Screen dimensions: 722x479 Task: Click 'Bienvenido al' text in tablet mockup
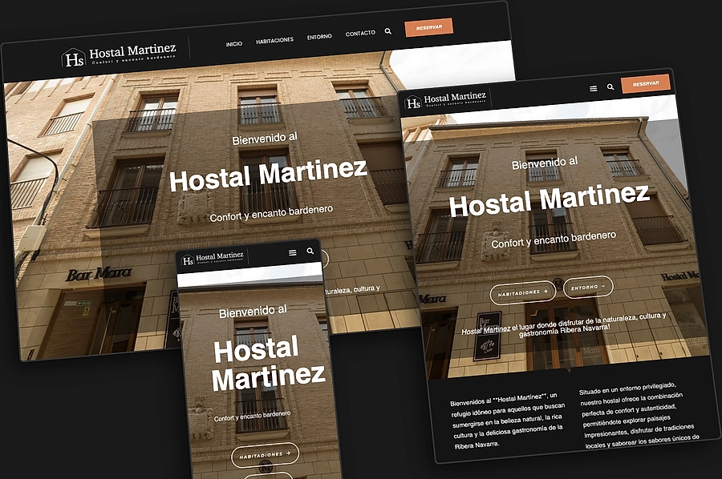click(544, 163)
